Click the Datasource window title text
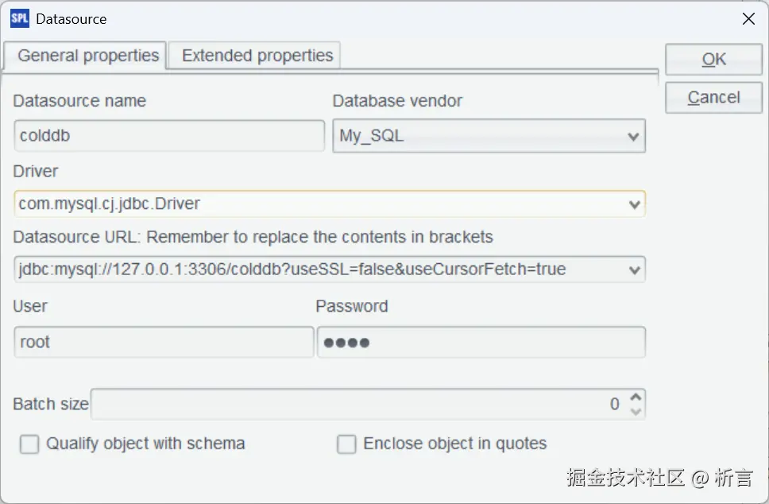Viewport: 769px width, 504px height. tap(71, 19)
